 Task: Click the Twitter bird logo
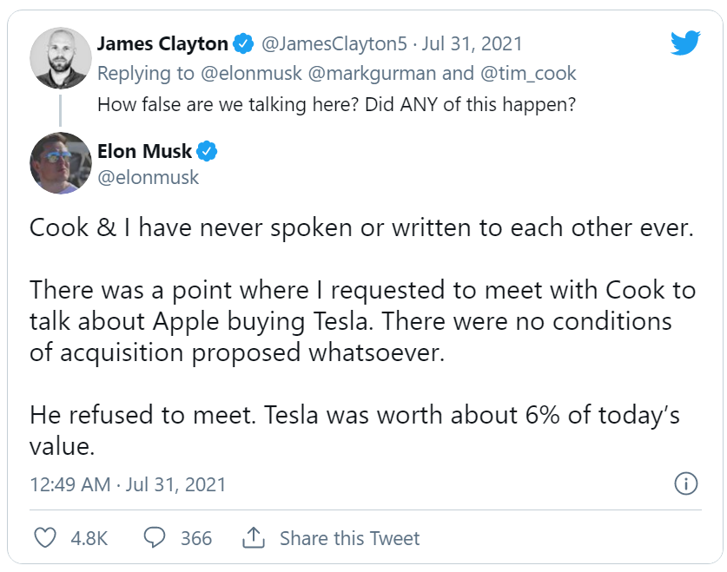coord(685,43)
